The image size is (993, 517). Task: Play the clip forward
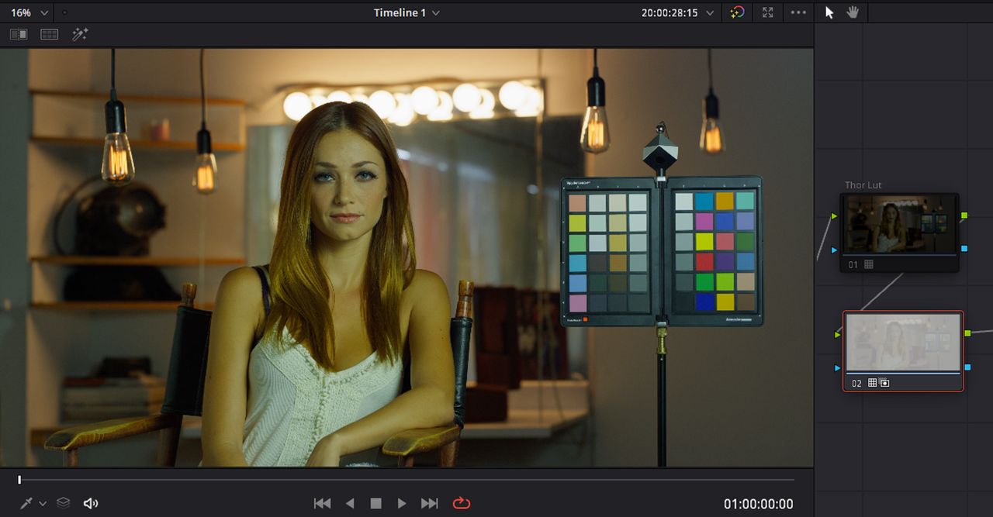coord(402,504)
